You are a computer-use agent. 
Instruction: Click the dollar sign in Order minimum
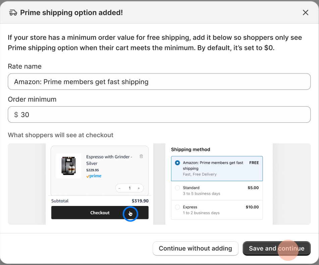tap(16, 114)
